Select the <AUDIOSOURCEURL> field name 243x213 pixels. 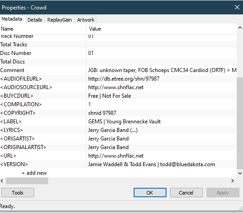pyautogui.click(x=26, y=87)
